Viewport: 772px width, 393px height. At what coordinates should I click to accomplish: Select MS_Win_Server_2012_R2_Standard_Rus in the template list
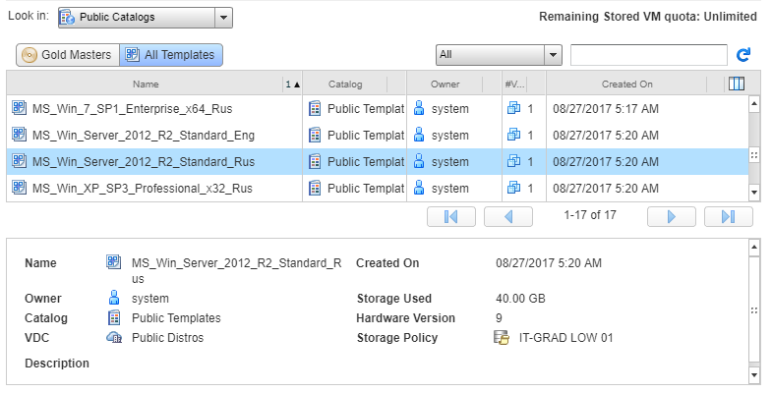tap(378, 161)
